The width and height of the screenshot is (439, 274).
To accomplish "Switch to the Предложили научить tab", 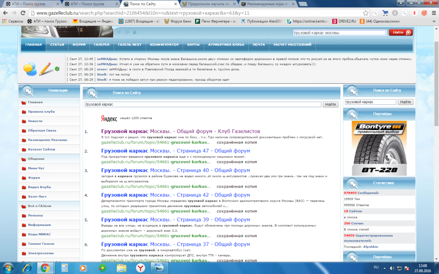I will (x=209, y=4).
